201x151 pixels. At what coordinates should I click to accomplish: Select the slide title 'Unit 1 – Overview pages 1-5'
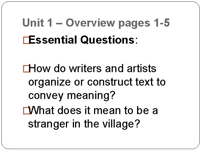coord(96,23)
